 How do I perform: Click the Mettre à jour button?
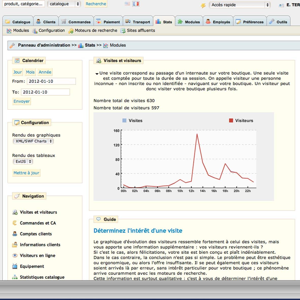pyautogui.click(x=26, y=173)
